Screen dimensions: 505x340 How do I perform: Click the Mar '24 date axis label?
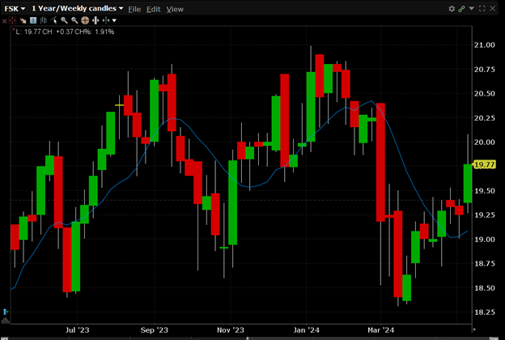click(x=381, y=330)
